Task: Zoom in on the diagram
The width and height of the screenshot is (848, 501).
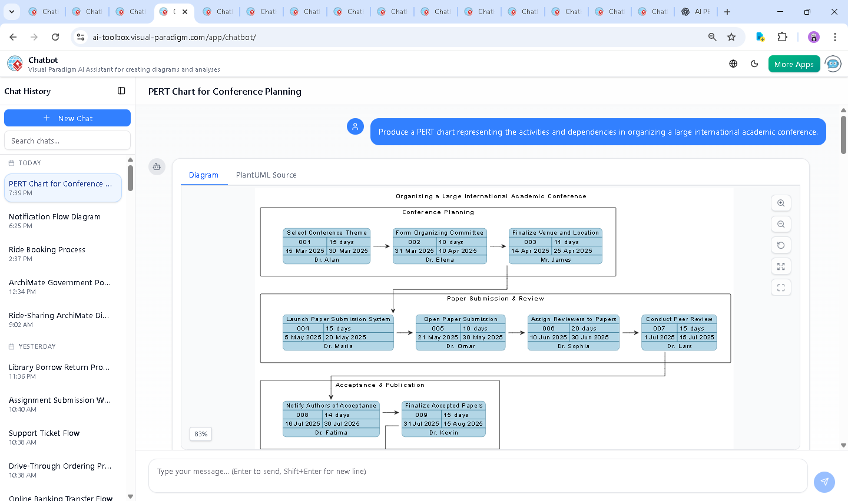Action: [781, 203]
